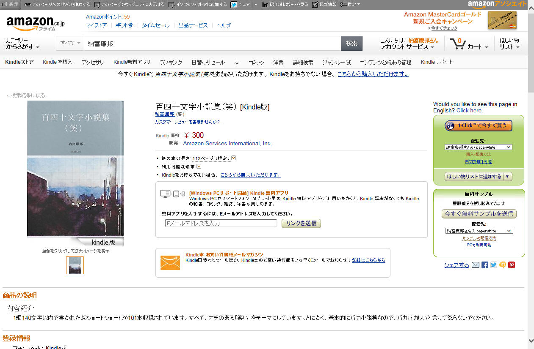Share the book via the orange mixi icon
This screenshot has height=349, width=534.
503,265
